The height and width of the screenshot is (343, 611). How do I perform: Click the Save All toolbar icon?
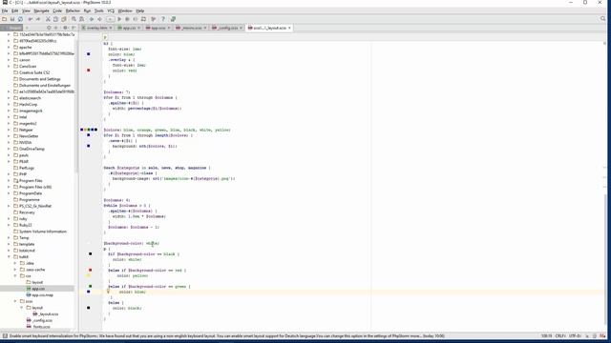12,19
